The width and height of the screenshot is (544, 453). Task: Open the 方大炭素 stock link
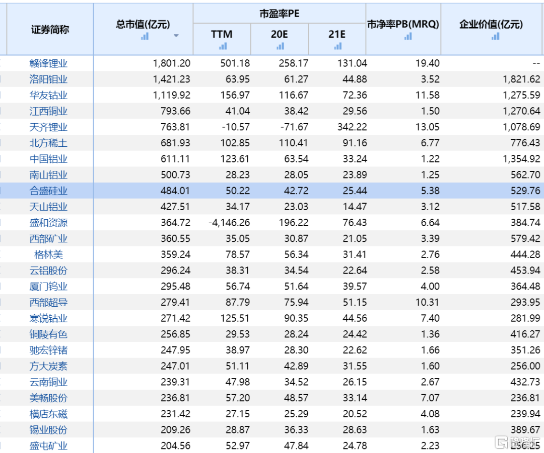point(48,366)
